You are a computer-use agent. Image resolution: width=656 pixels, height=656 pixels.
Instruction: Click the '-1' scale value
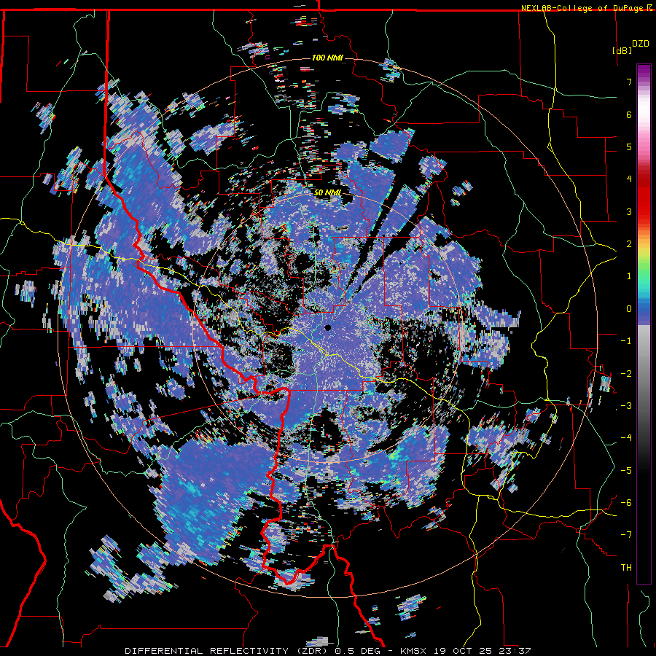626,341
